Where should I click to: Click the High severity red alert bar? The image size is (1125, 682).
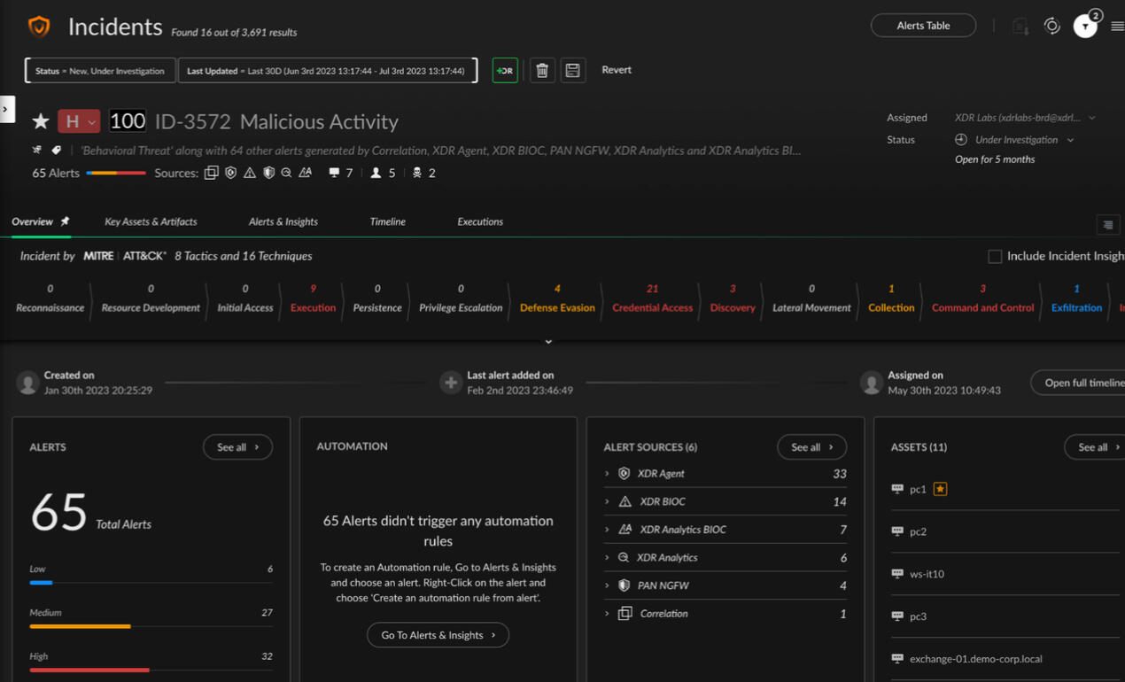(x=89, y=670)
